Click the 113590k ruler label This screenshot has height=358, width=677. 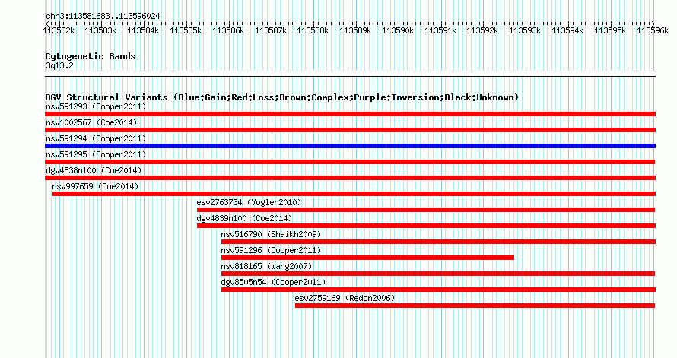[398, 30]
